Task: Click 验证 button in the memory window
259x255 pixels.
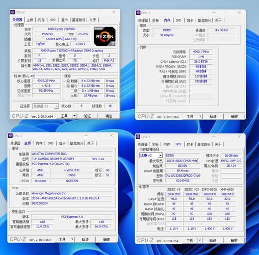Action: (x=213, y=117)
